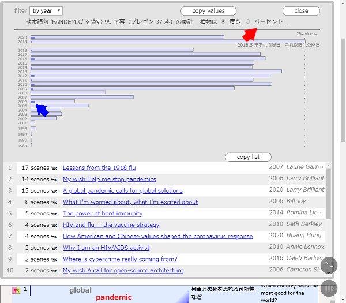
Task: Click scene icon beside 13 scenes row
Action: [x=55, y=191]
